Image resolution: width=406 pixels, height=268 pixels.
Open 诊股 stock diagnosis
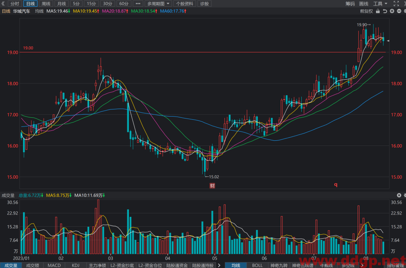205,4
